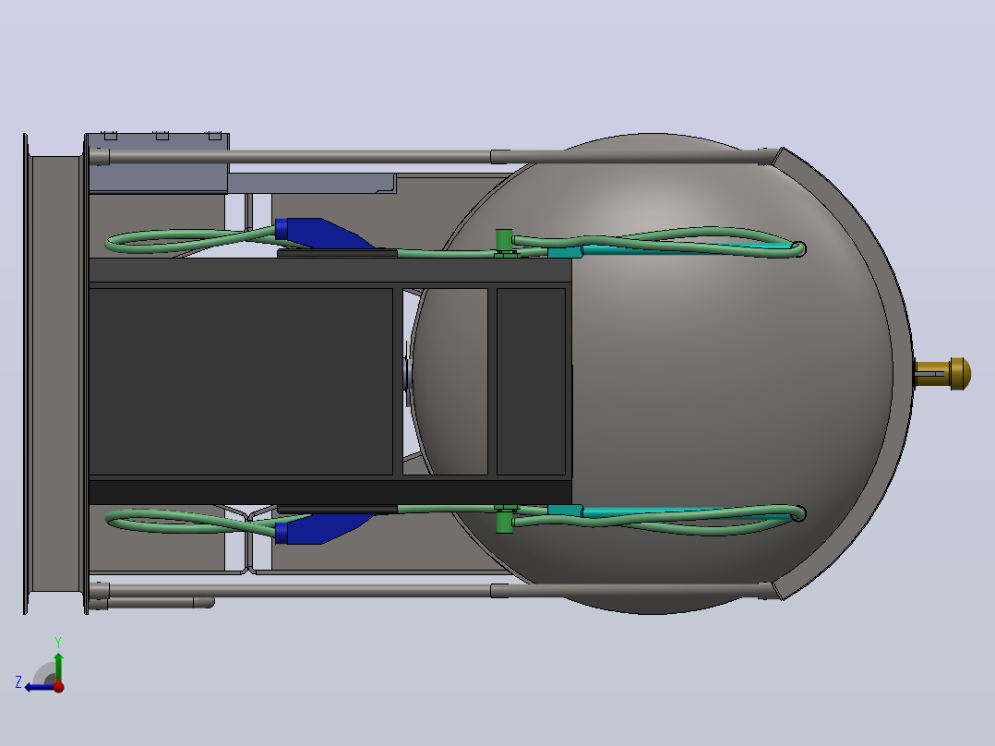Screen dimensions: 995x746
Task: Select the small dark panel over the tank
Action: point(531,381)
